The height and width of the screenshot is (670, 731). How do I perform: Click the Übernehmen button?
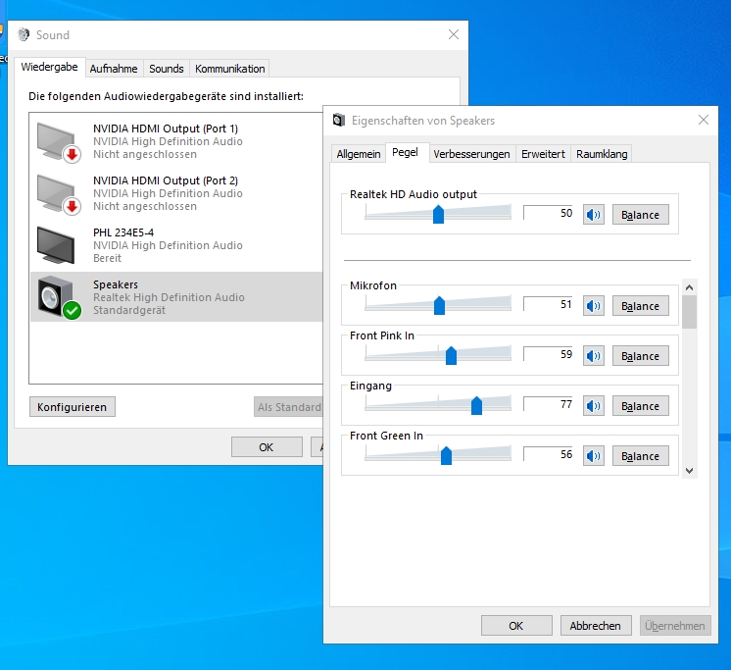pyautogui.click(x=675, y=626)
